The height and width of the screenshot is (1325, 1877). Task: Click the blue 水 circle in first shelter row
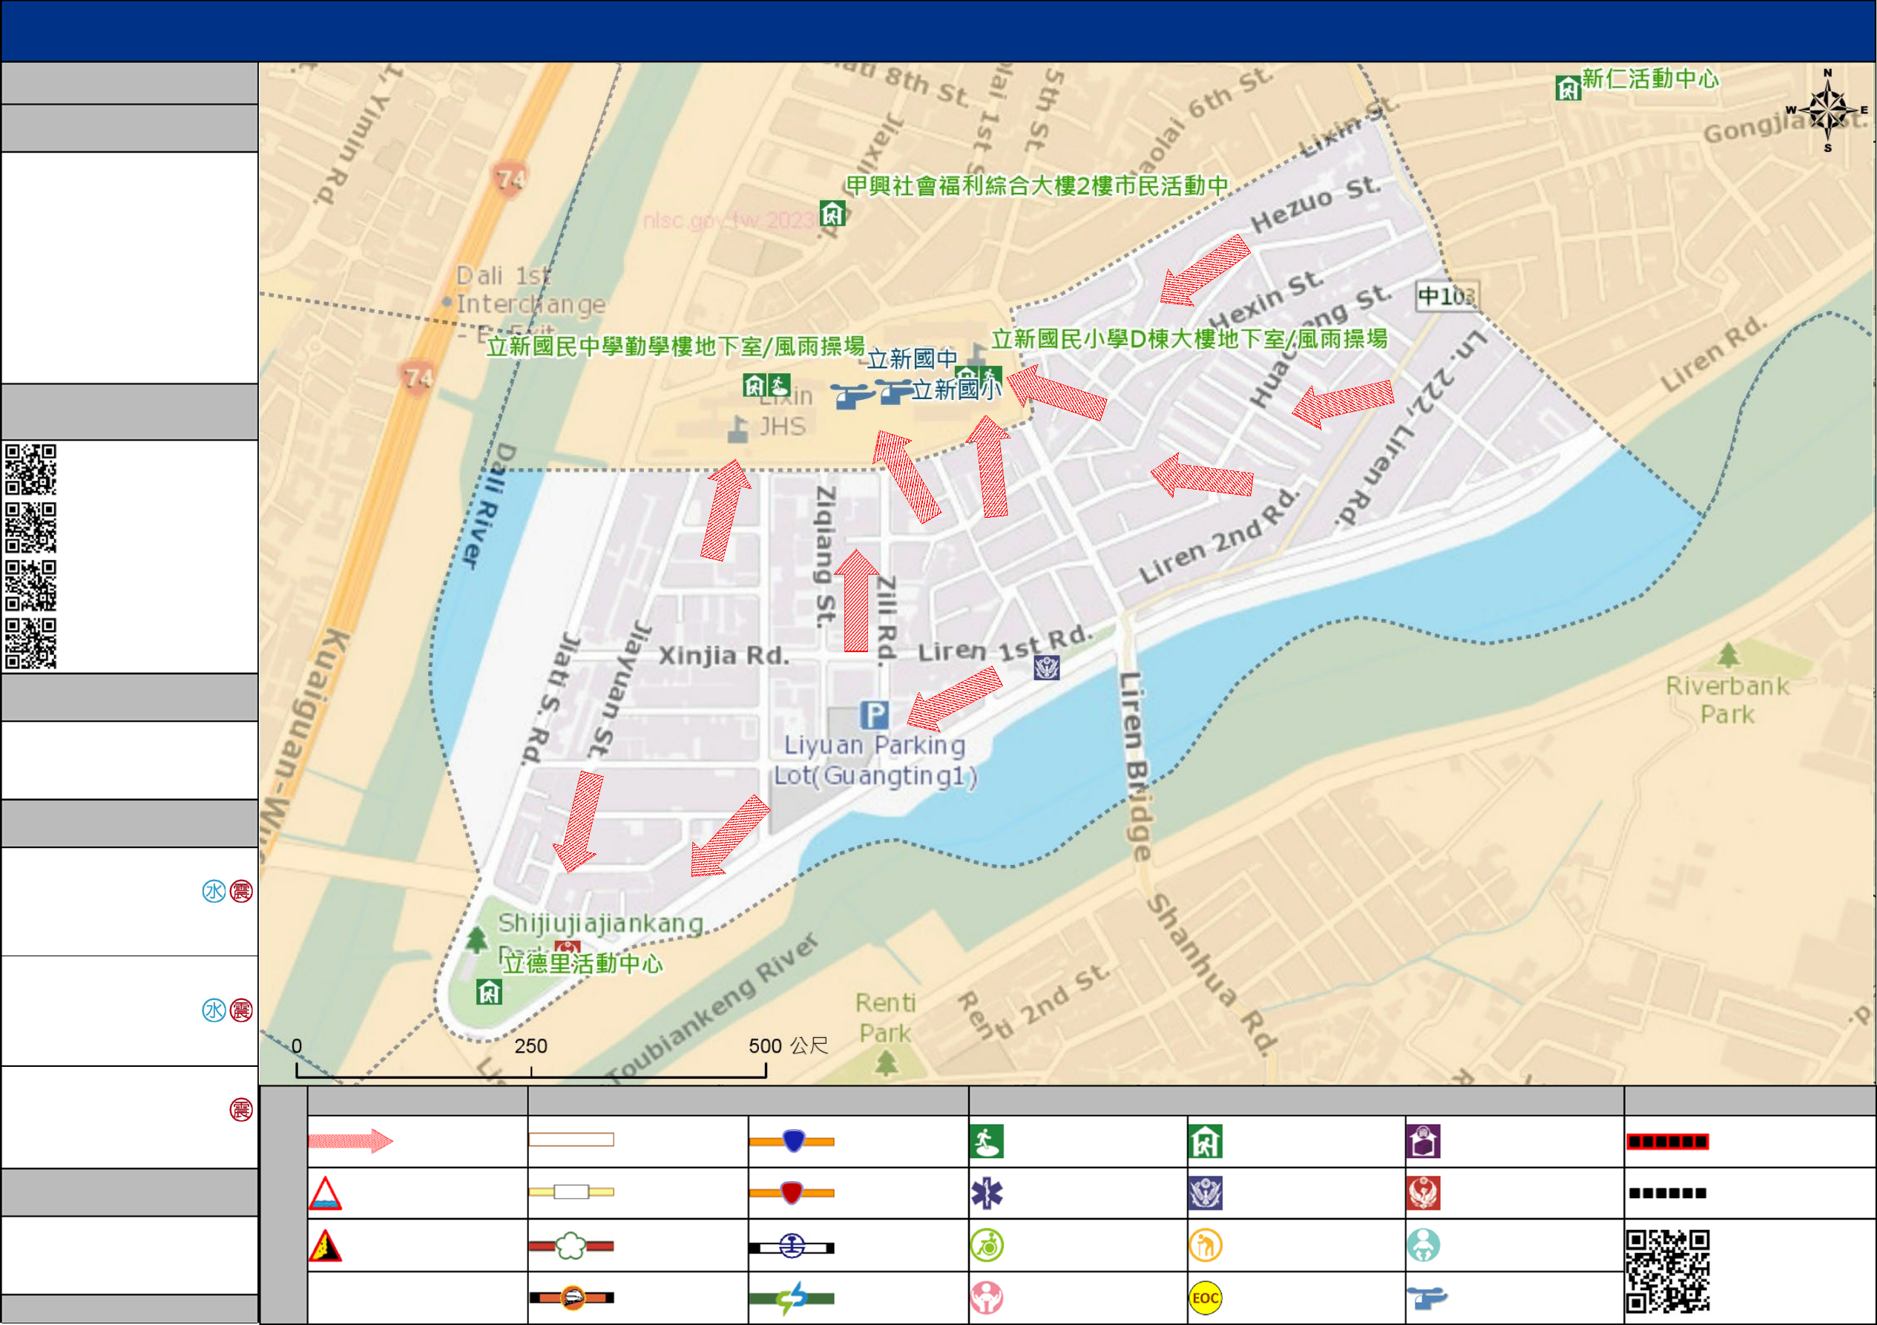tap(214, 891)
